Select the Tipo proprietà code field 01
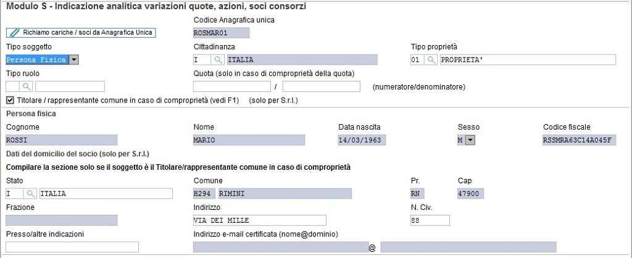 [x=417, y=60]
